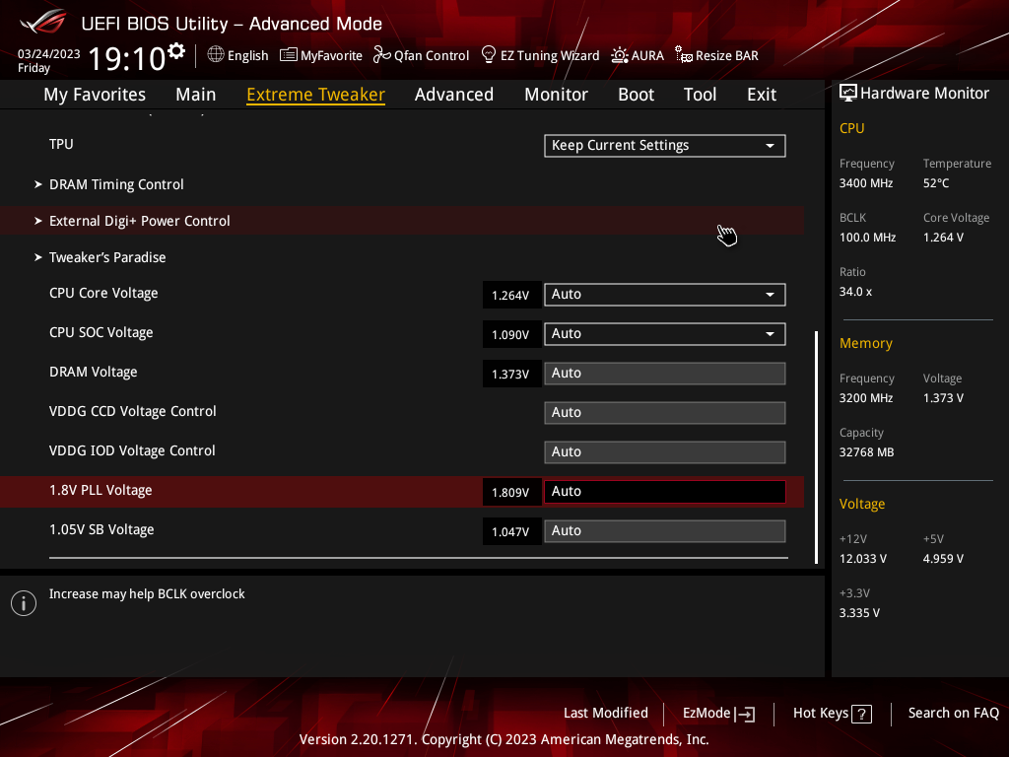Click the DRAM Voltage input field

pos(665,374)
